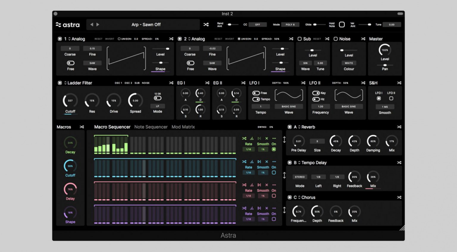This screenshot has width=457, height=252.
Task: Open the SAW wave dropdown in Oscillator 1
Action: coord(92,63)
